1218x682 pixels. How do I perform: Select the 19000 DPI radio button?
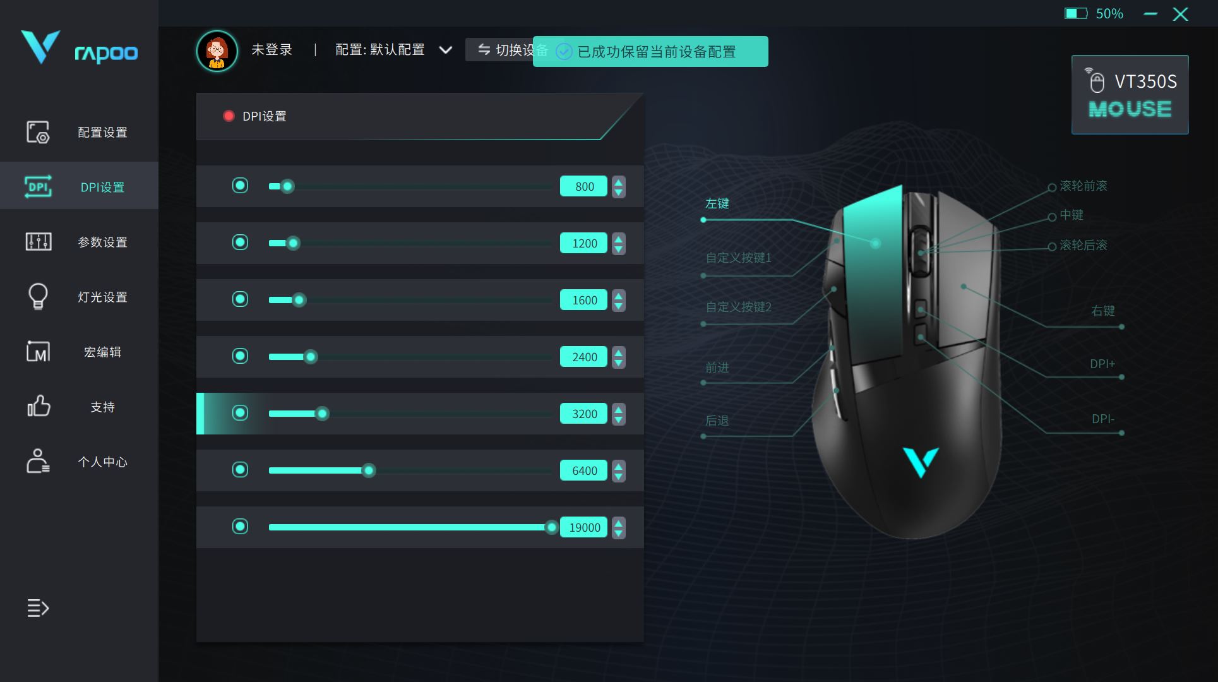tap(240, 527)
